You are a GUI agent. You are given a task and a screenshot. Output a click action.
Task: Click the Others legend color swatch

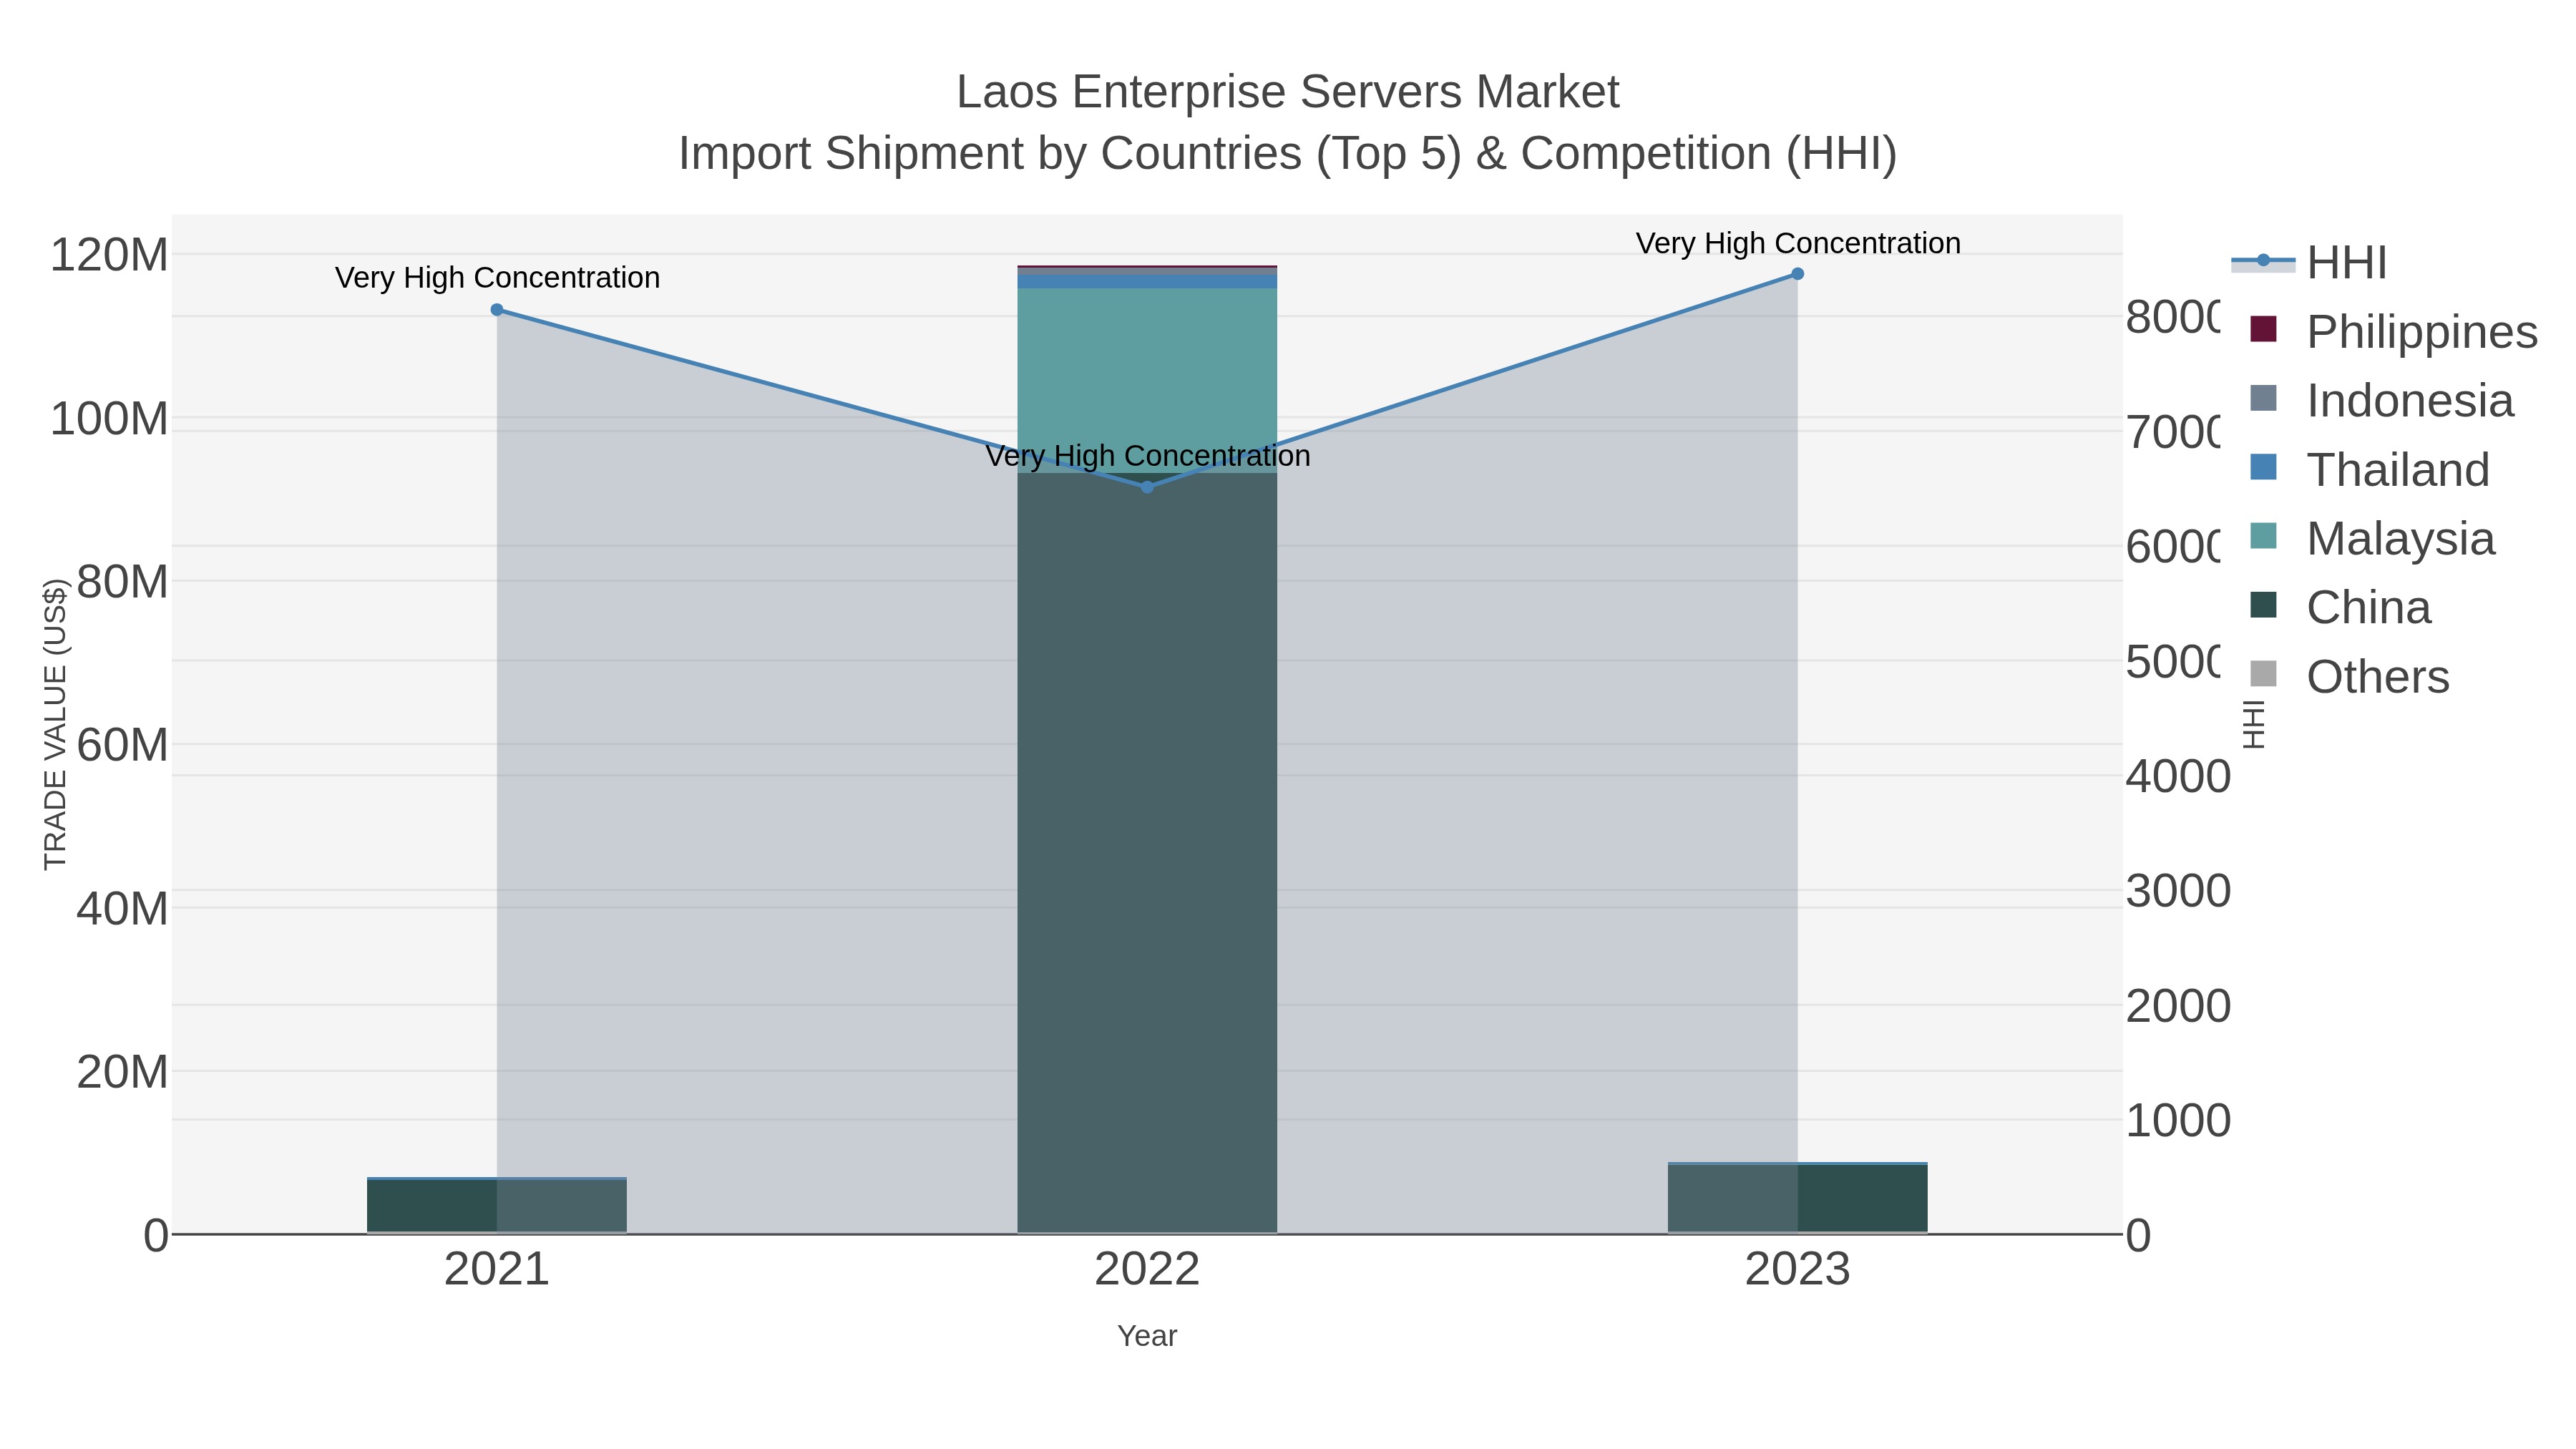(2263, 674)
